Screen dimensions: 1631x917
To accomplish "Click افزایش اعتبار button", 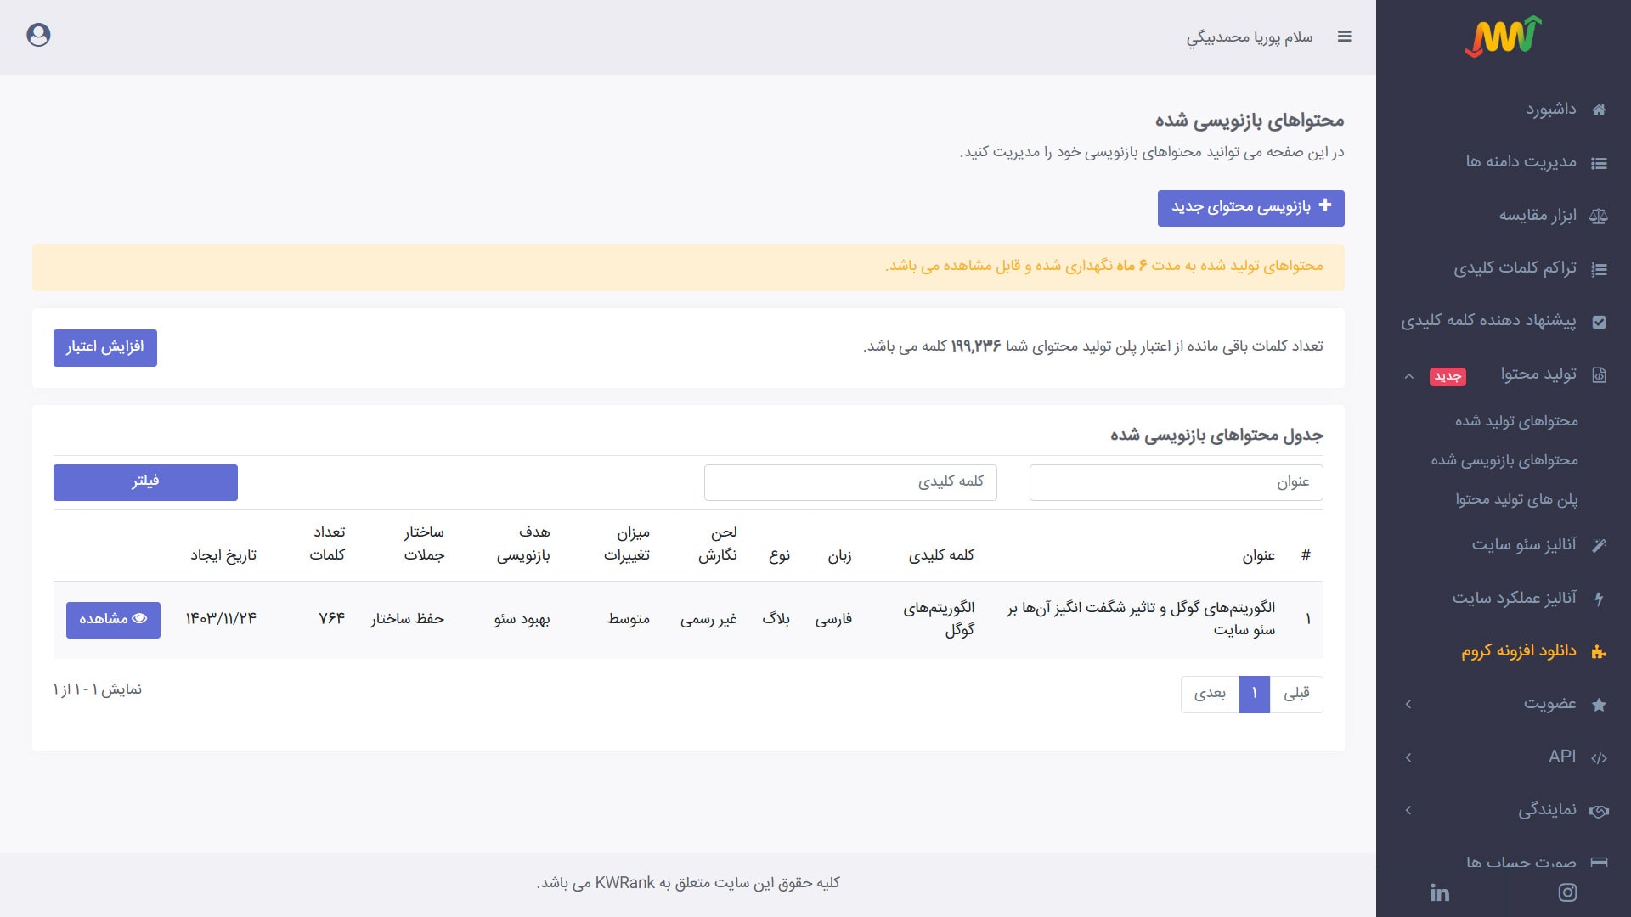I will [x=105, y=348].
